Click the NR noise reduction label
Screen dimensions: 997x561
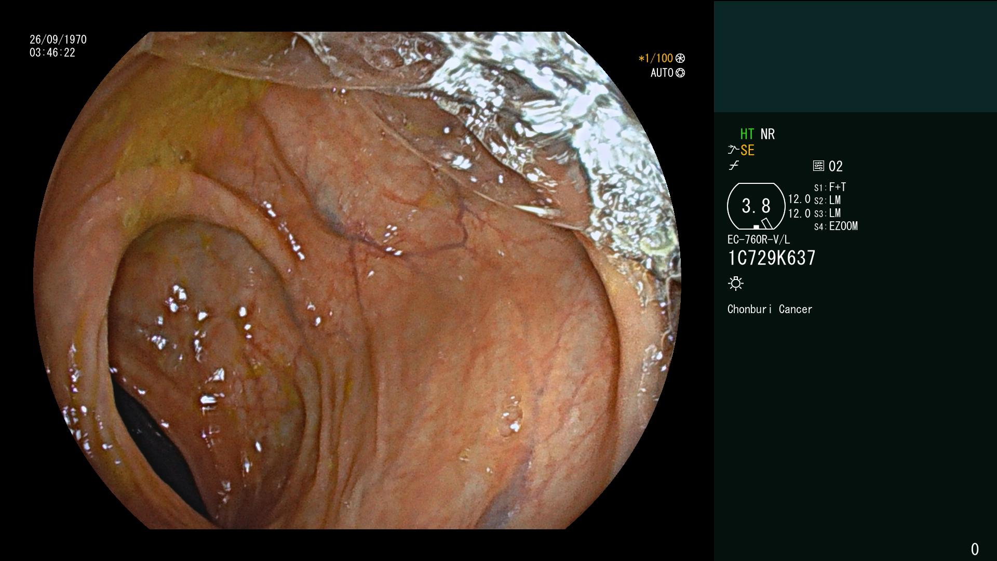click(x=767, y=134)
